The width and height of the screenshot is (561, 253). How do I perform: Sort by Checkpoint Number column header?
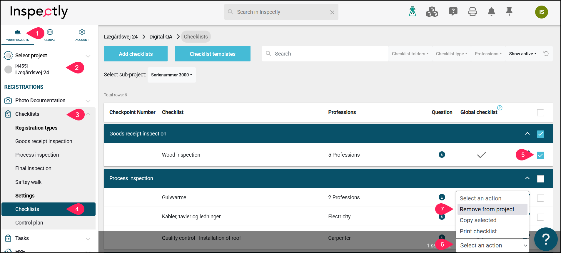(x=132, y=112)
